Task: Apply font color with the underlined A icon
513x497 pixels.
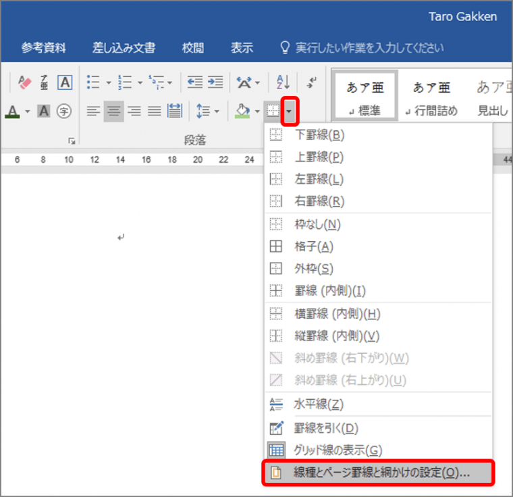Action: pyautogui.click(x=12, y=111)
